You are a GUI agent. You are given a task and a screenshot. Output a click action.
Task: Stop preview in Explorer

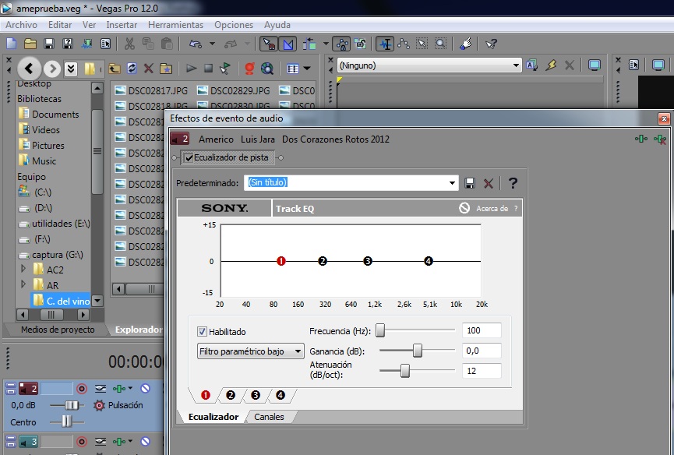tap(209, 69)
